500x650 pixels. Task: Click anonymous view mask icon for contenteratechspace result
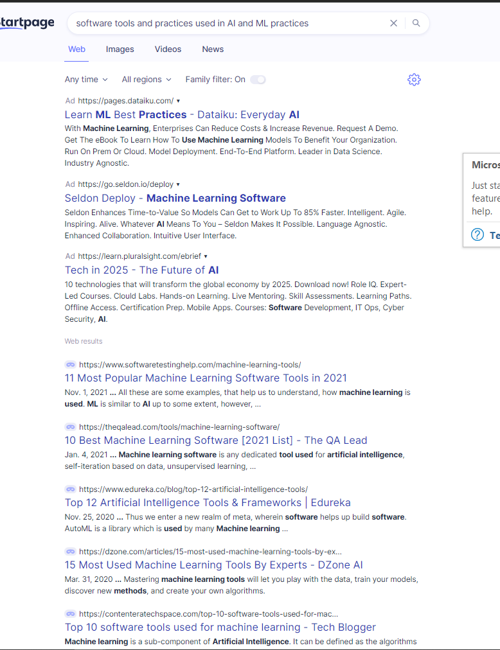click(x=71, y=614)
